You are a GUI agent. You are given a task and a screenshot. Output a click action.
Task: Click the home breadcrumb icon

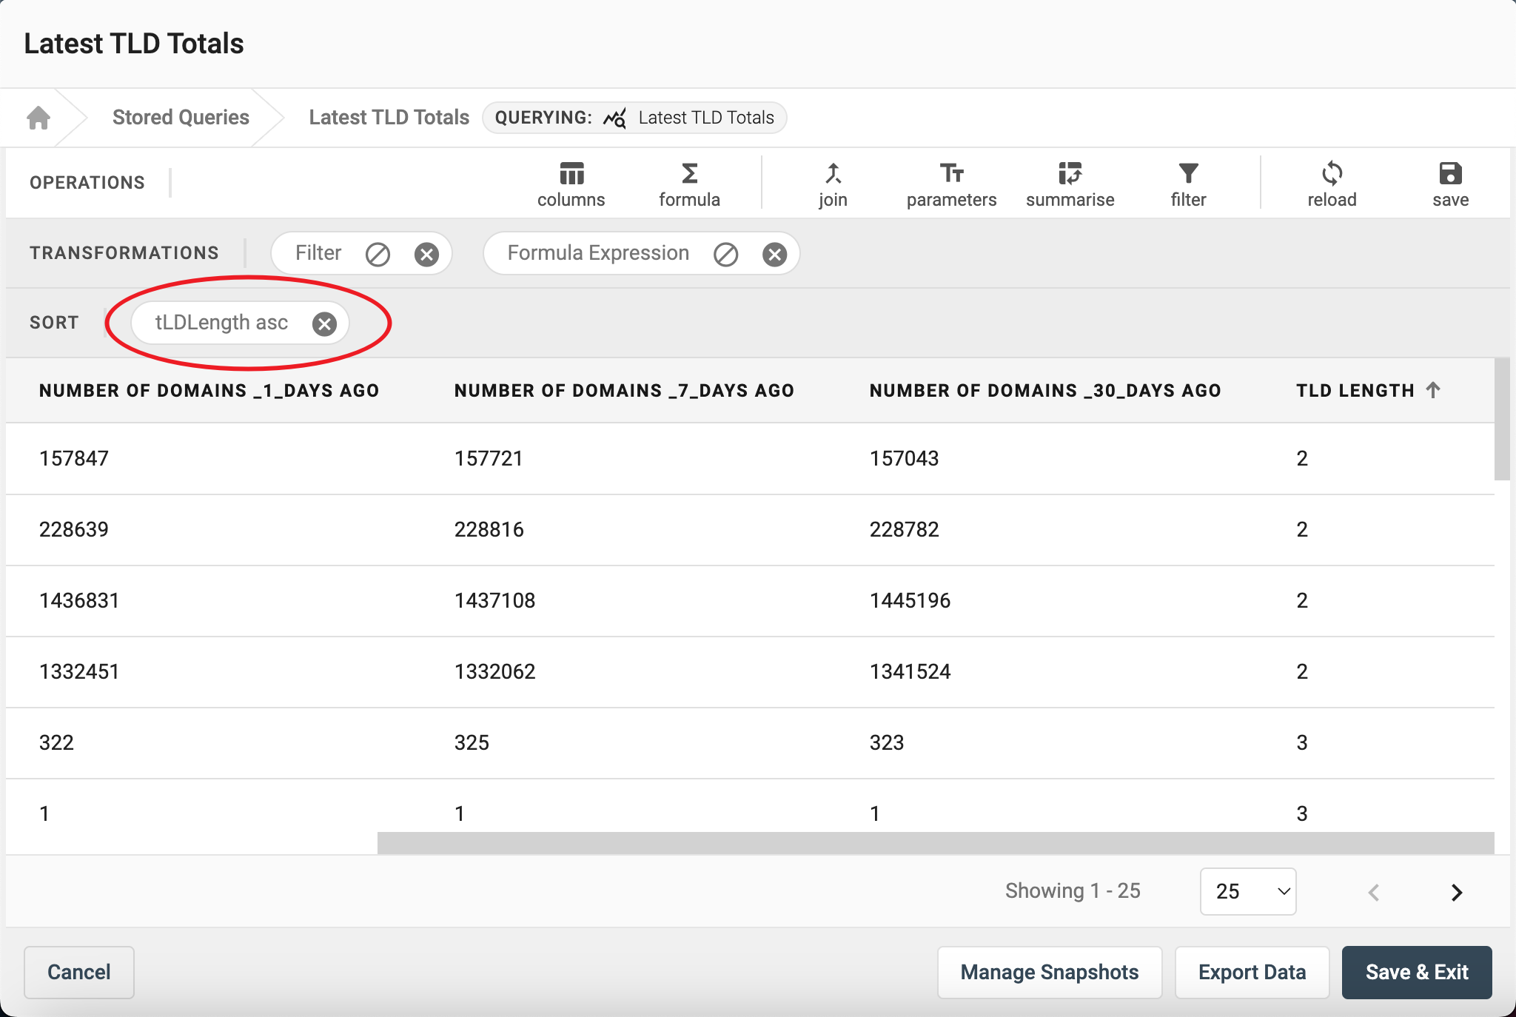38,118
